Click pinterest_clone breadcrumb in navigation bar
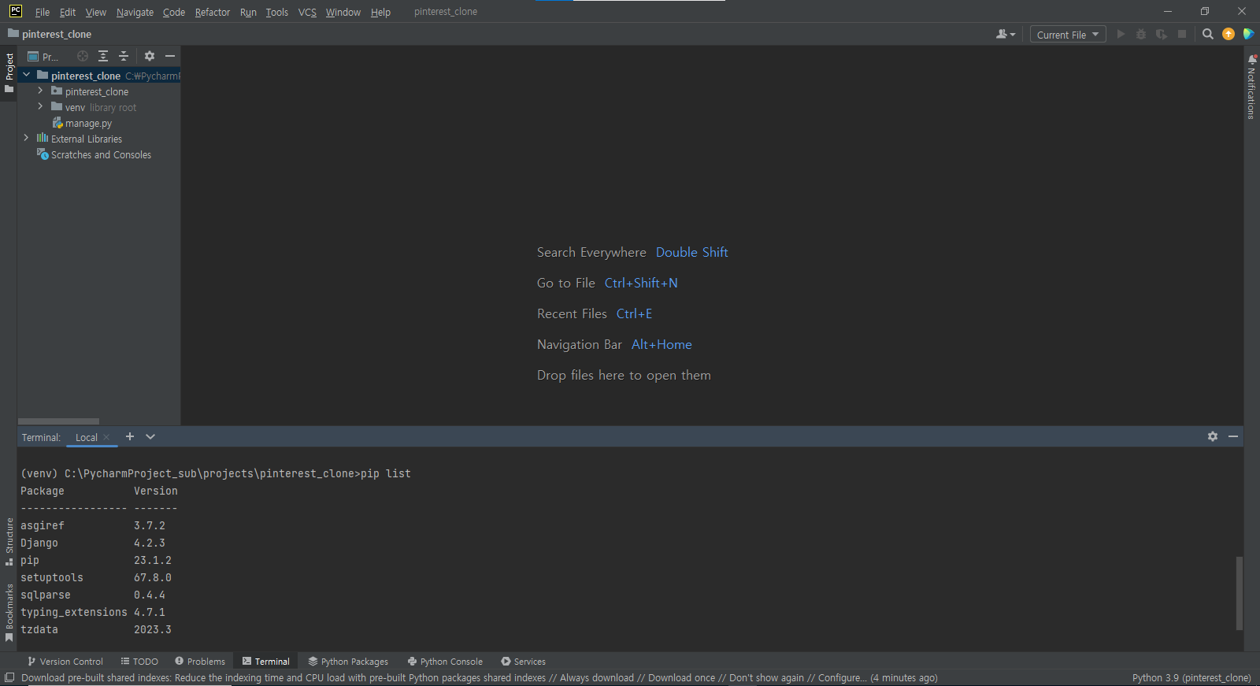 pyautogui.click(x=50, y=34)
